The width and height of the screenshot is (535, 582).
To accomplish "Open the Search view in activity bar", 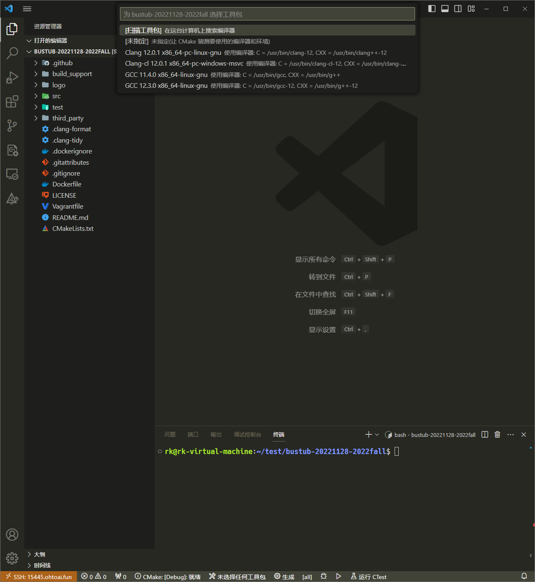I will coord(12,53).
